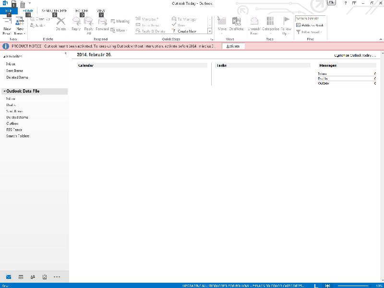Switch to People view icon
Screen dimensions: 384x288
click(x=33, y=277)
